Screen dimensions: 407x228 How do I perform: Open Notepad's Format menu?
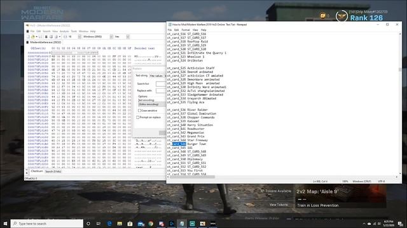pyautogui.click(x=186, y=30)
